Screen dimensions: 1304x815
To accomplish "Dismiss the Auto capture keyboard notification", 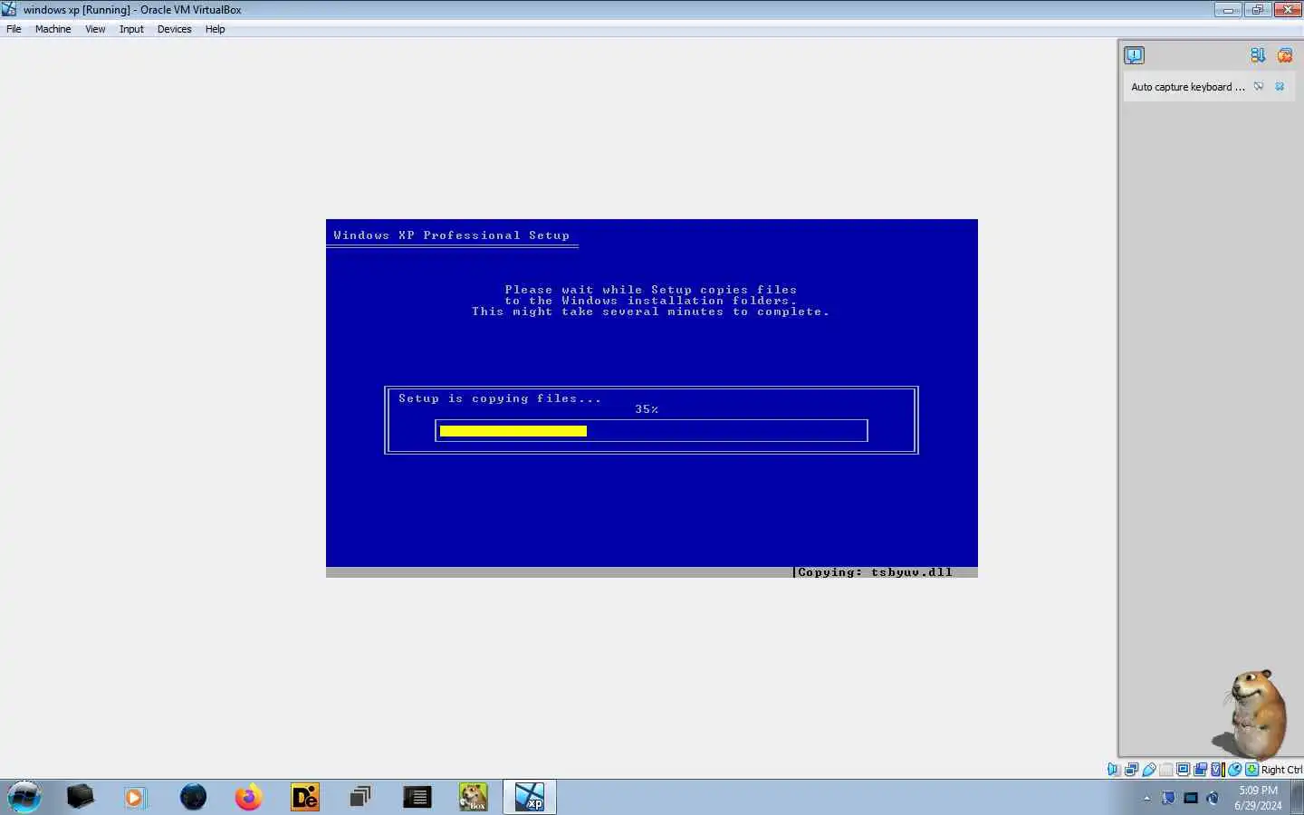I will pyautogui.click(x=1280, y=87).
